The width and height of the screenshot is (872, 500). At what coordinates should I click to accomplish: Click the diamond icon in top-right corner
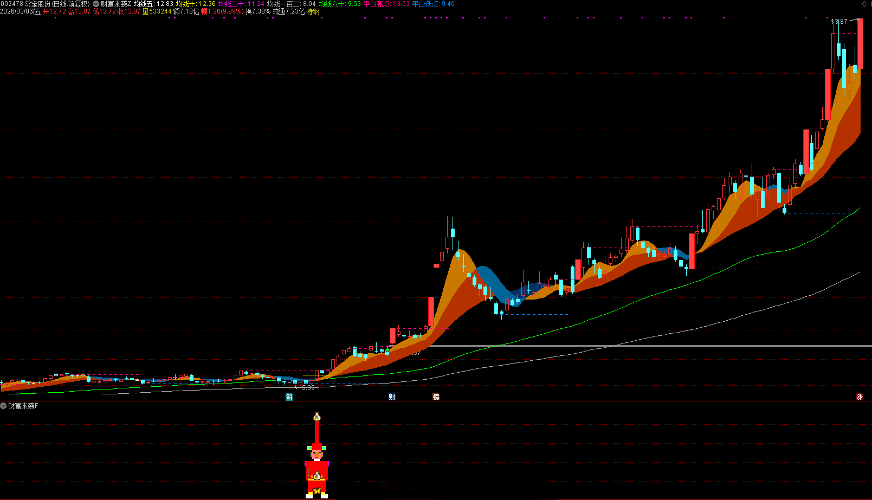[x=864, y=4]
